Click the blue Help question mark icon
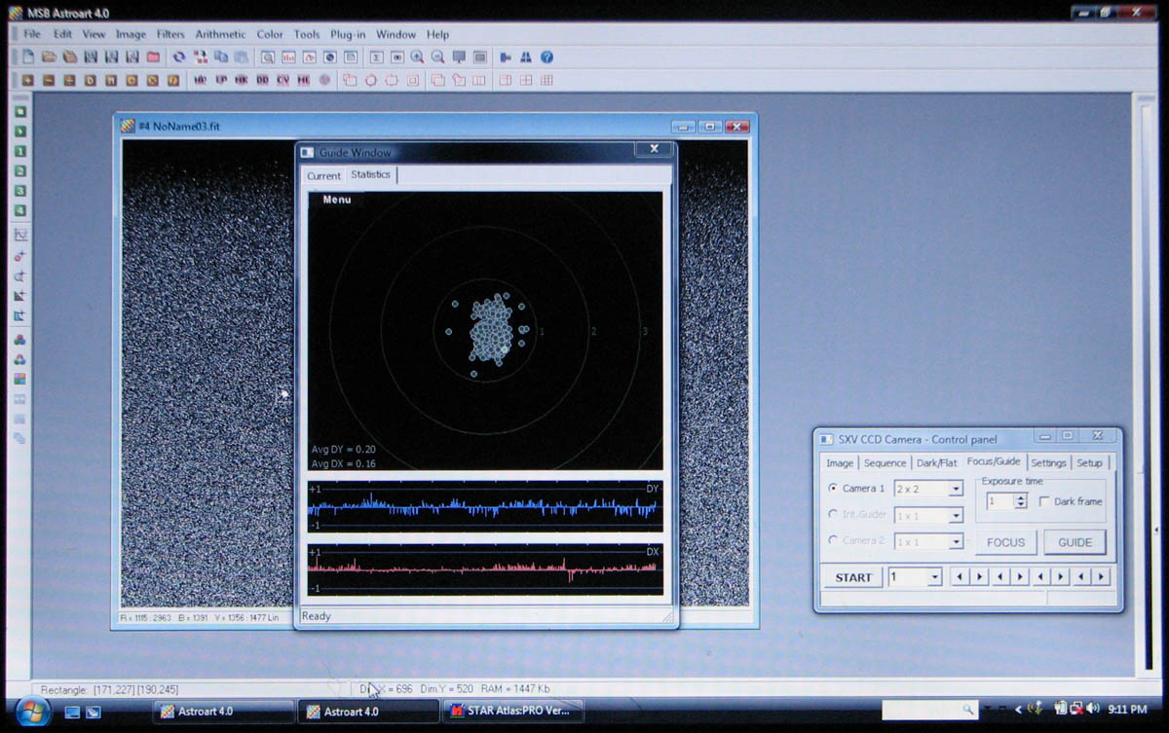The height and width of the screenshot is (733, 1169). pos(547,57)
